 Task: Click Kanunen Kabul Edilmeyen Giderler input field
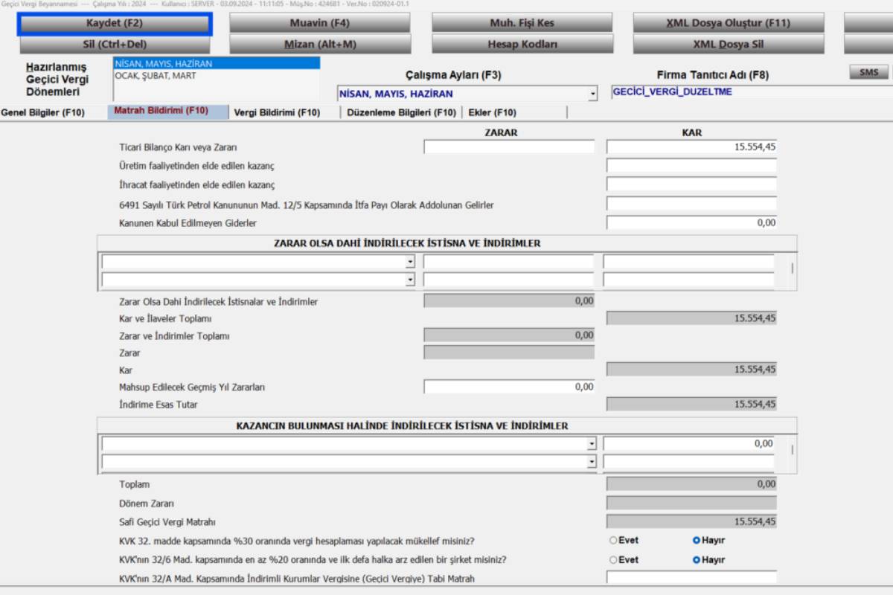[x=691, y=223]
